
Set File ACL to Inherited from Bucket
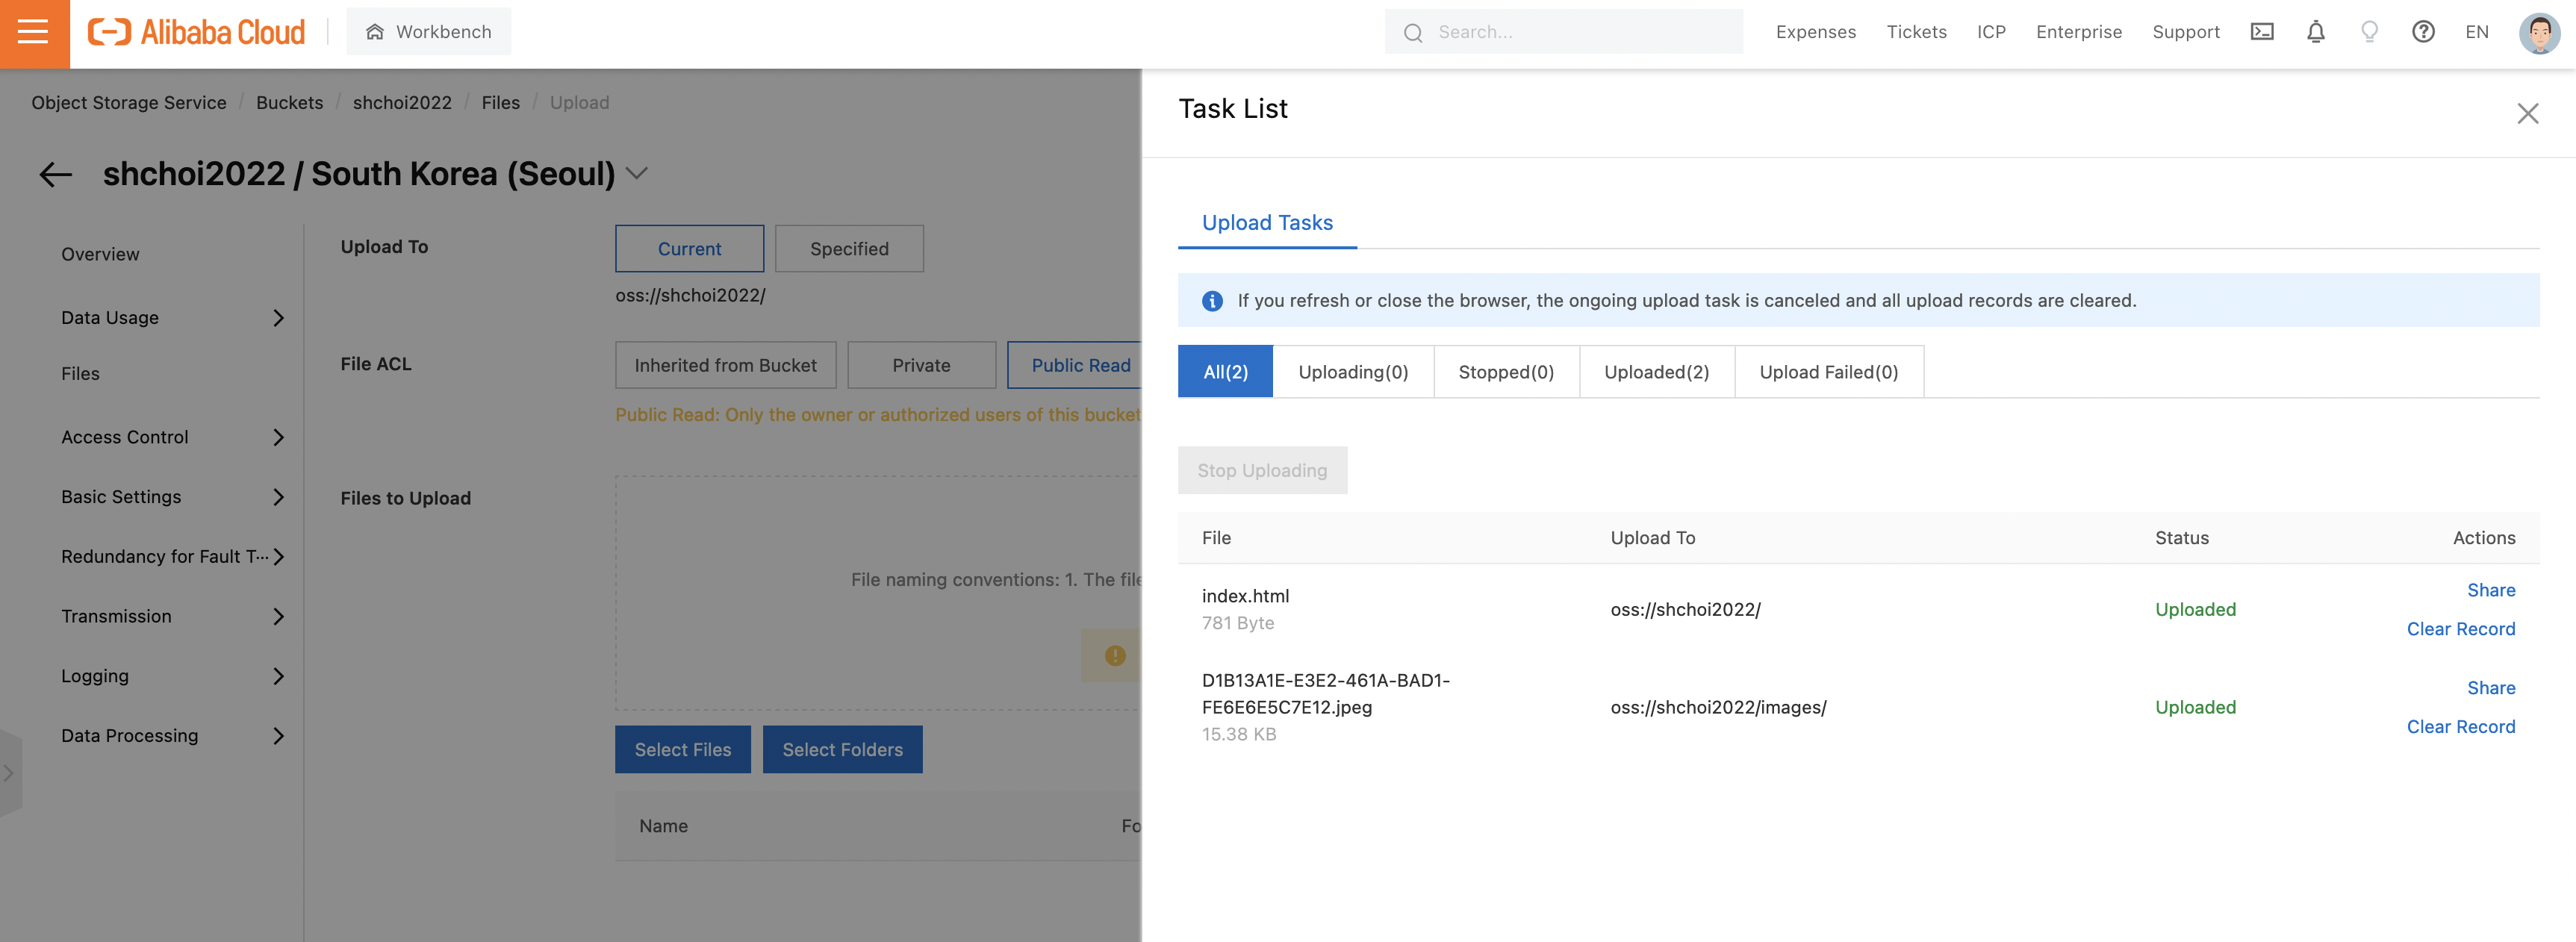(x=725, y=365)
